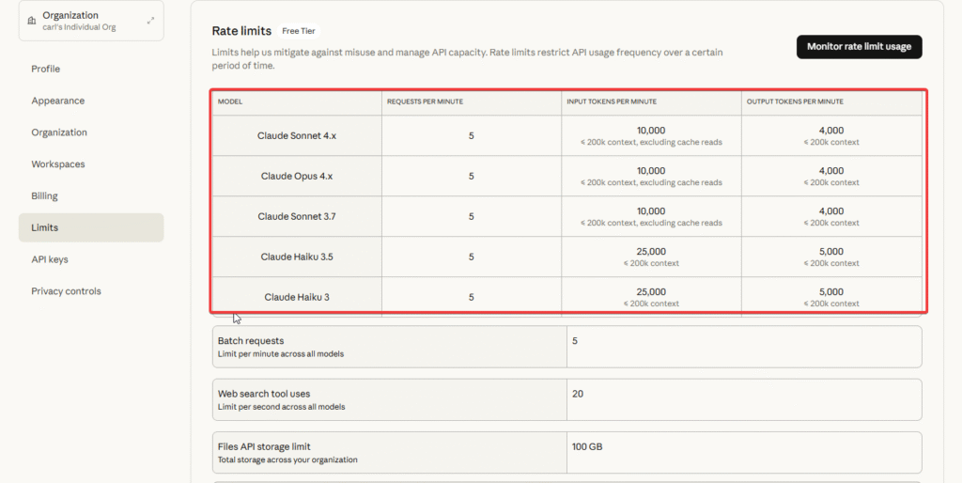Open the API keys page
This screenshot has height=483, width=962.
50,259
